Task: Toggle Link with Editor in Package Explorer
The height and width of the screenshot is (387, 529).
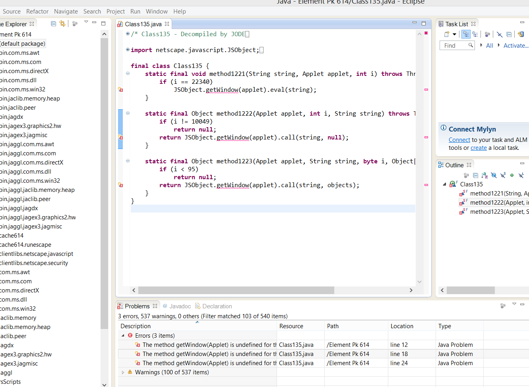Action: click(x=62, y=24)
